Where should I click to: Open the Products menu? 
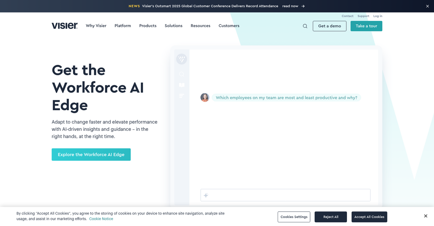point(148,26)
